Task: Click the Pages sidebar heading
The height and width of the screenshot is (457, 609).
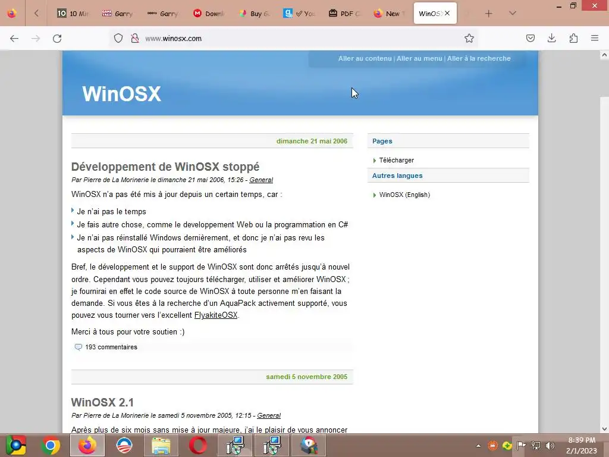Action: [382, 141]
